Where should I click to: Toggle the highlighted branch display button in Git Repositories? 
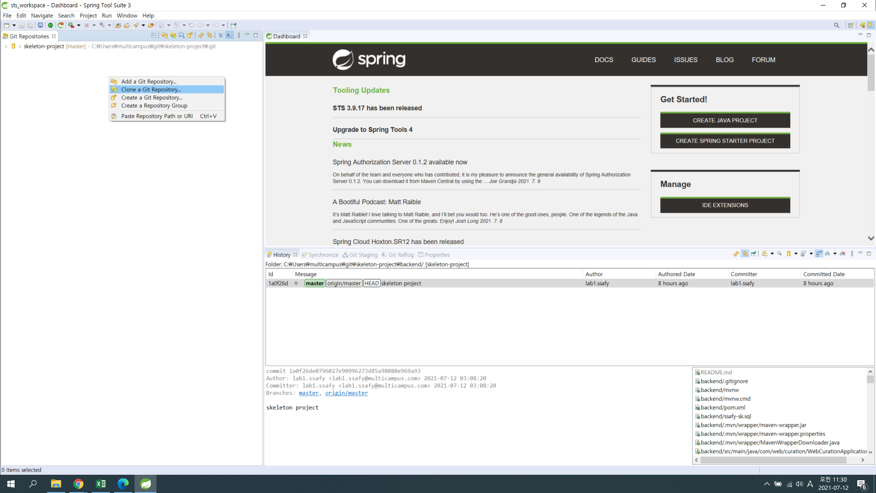click(229, 35)
